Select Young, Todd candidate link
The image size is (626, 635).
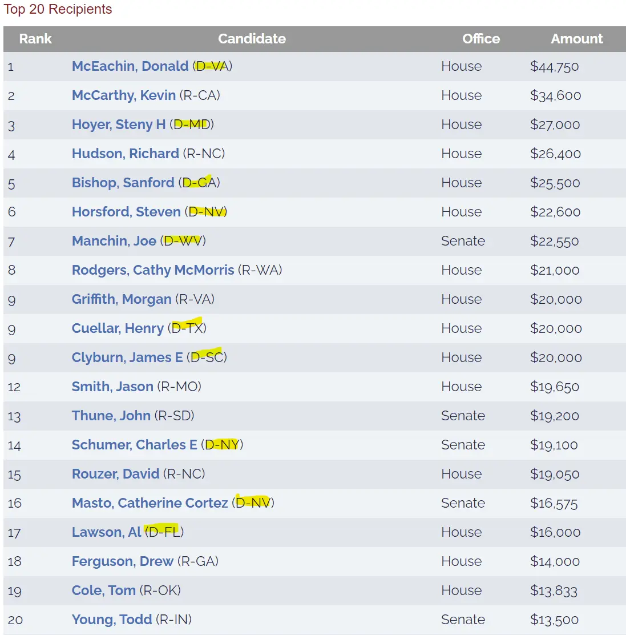(111, 620)
